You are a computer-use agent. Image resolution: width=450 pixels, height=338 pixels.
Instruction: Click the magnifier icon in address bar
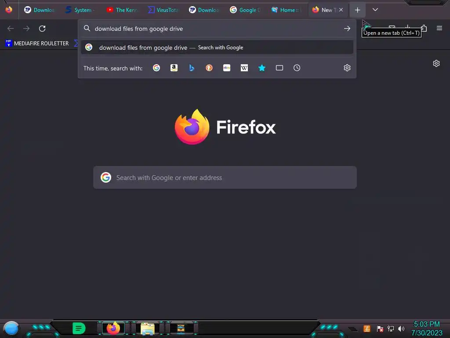[x=87, y=28]
